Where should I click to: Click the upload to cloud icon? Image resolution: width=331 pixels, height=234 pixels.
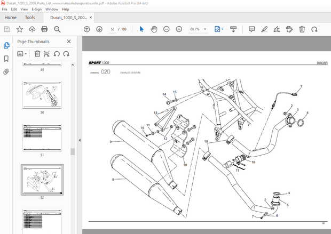click(x=32, y=29)
